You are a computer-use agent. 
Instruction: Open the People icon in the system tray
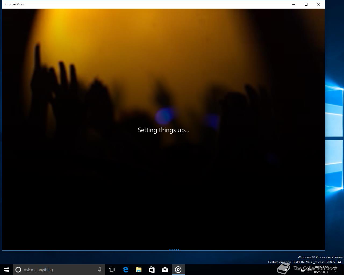pos(287,270)
